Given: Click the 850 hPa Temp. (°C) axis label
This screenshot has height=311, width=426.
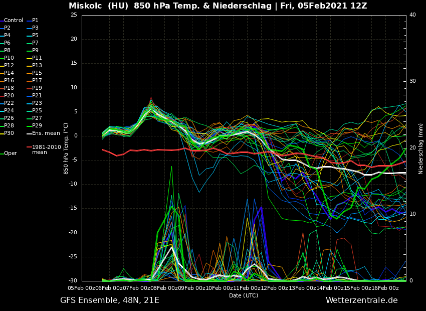Looking at the screenshot, I should pos(66,148).
